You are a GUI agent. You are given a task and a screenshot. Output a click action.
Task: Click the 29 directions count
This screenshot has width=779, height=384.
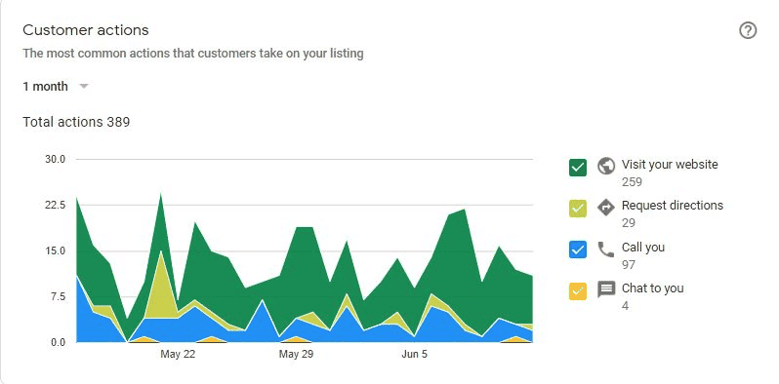tap(629, 223)
